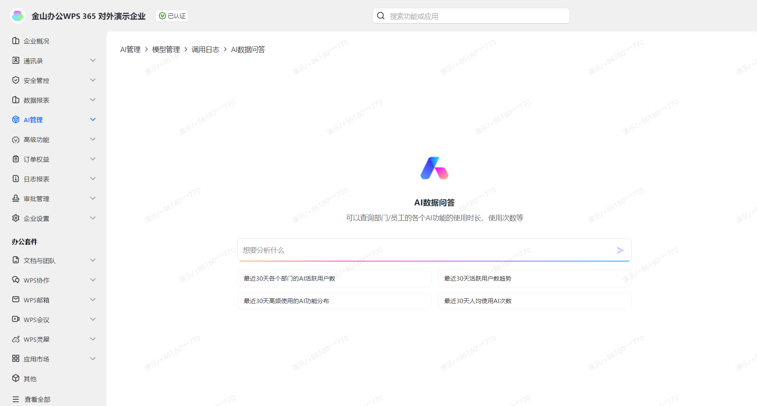Click the 安全管控 shield icon
Screen dimensions: 757x406
pos(16,80)
